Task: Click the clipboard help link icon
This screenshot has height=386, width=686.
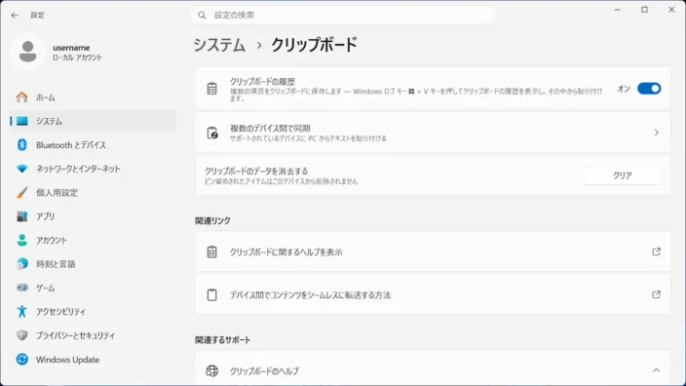Action: [x=211, y=252]
